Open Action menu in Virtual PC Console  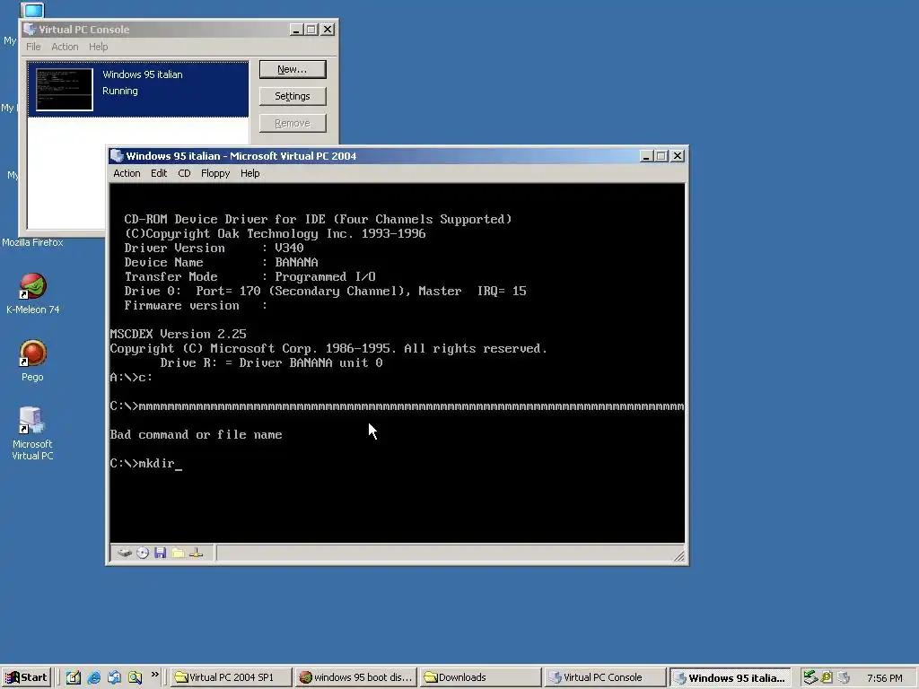tap(65, 47)
